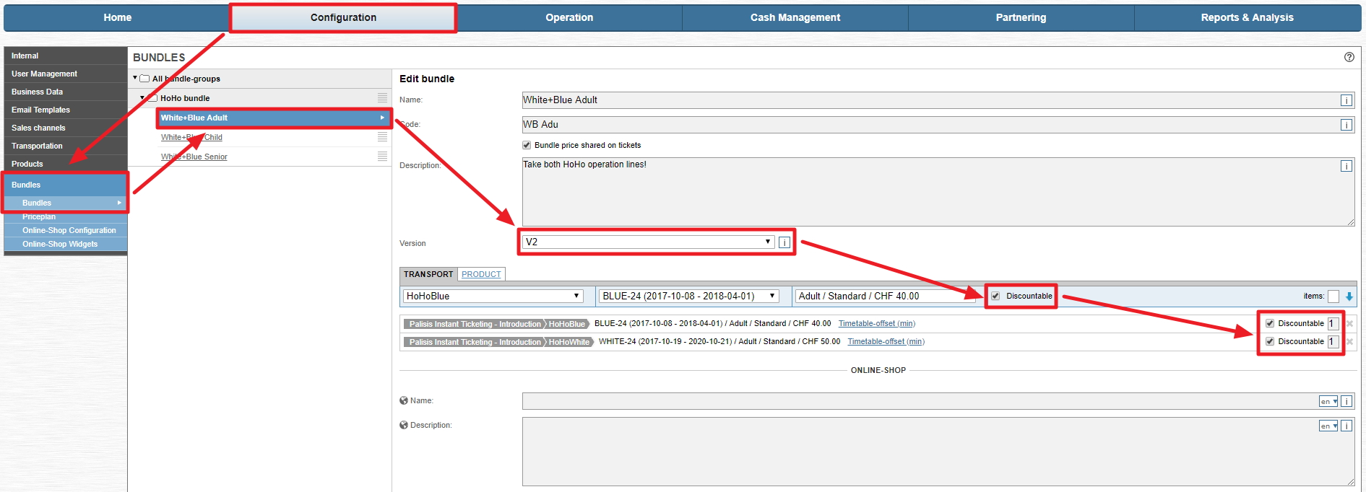Open Priceplan in the sidebar
This screenshot has height=492, width=1366.
pyautogui.click(x=66, y=216)
